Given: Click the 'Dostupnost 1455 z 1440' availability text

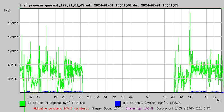Looking at the screenshot, I should 183,108.
